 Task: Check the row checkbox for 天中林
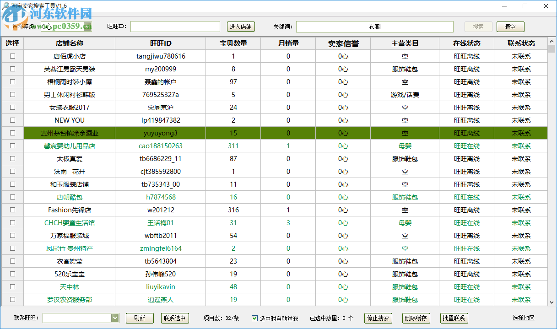(x=12, y=286)
